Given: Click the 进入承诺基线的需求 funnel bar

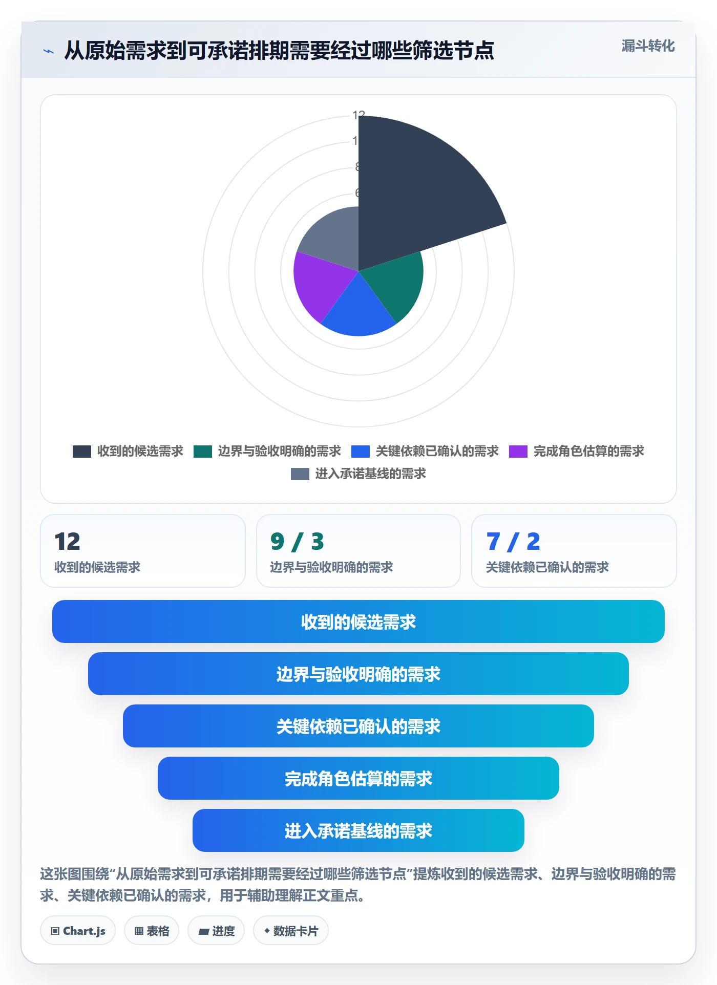Looking at the screenshot, I should click(x=358, y=830).
